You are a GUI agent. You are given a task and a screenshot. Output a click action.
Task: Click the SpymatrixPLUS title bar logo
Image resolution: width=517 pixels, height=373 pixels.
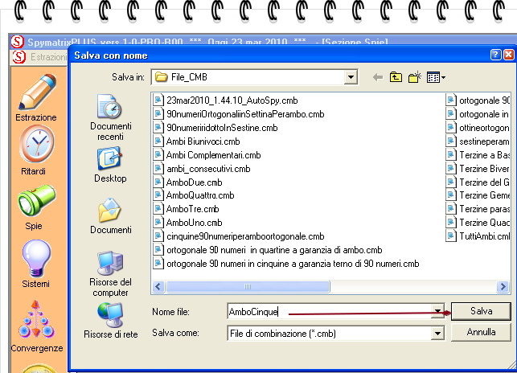pos(18,42)
